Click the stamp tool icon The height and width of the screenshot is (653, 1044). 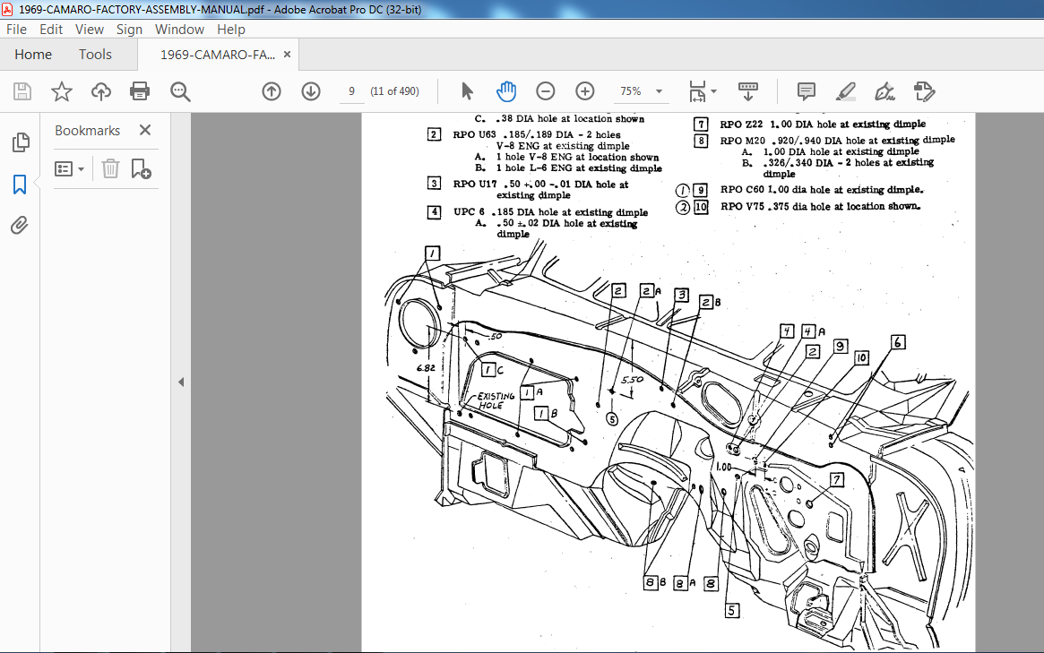pyautogui.click(x=924, y=91)
